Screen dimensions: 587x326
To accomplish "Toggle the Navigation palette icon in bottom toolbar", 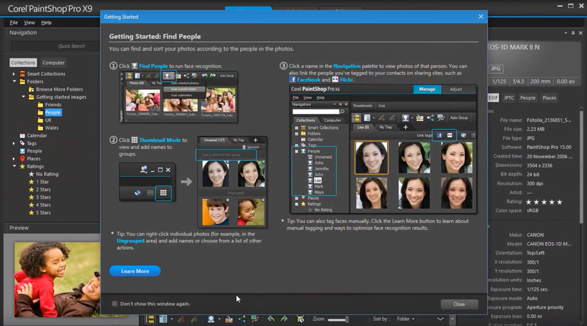I will (150, 319).
